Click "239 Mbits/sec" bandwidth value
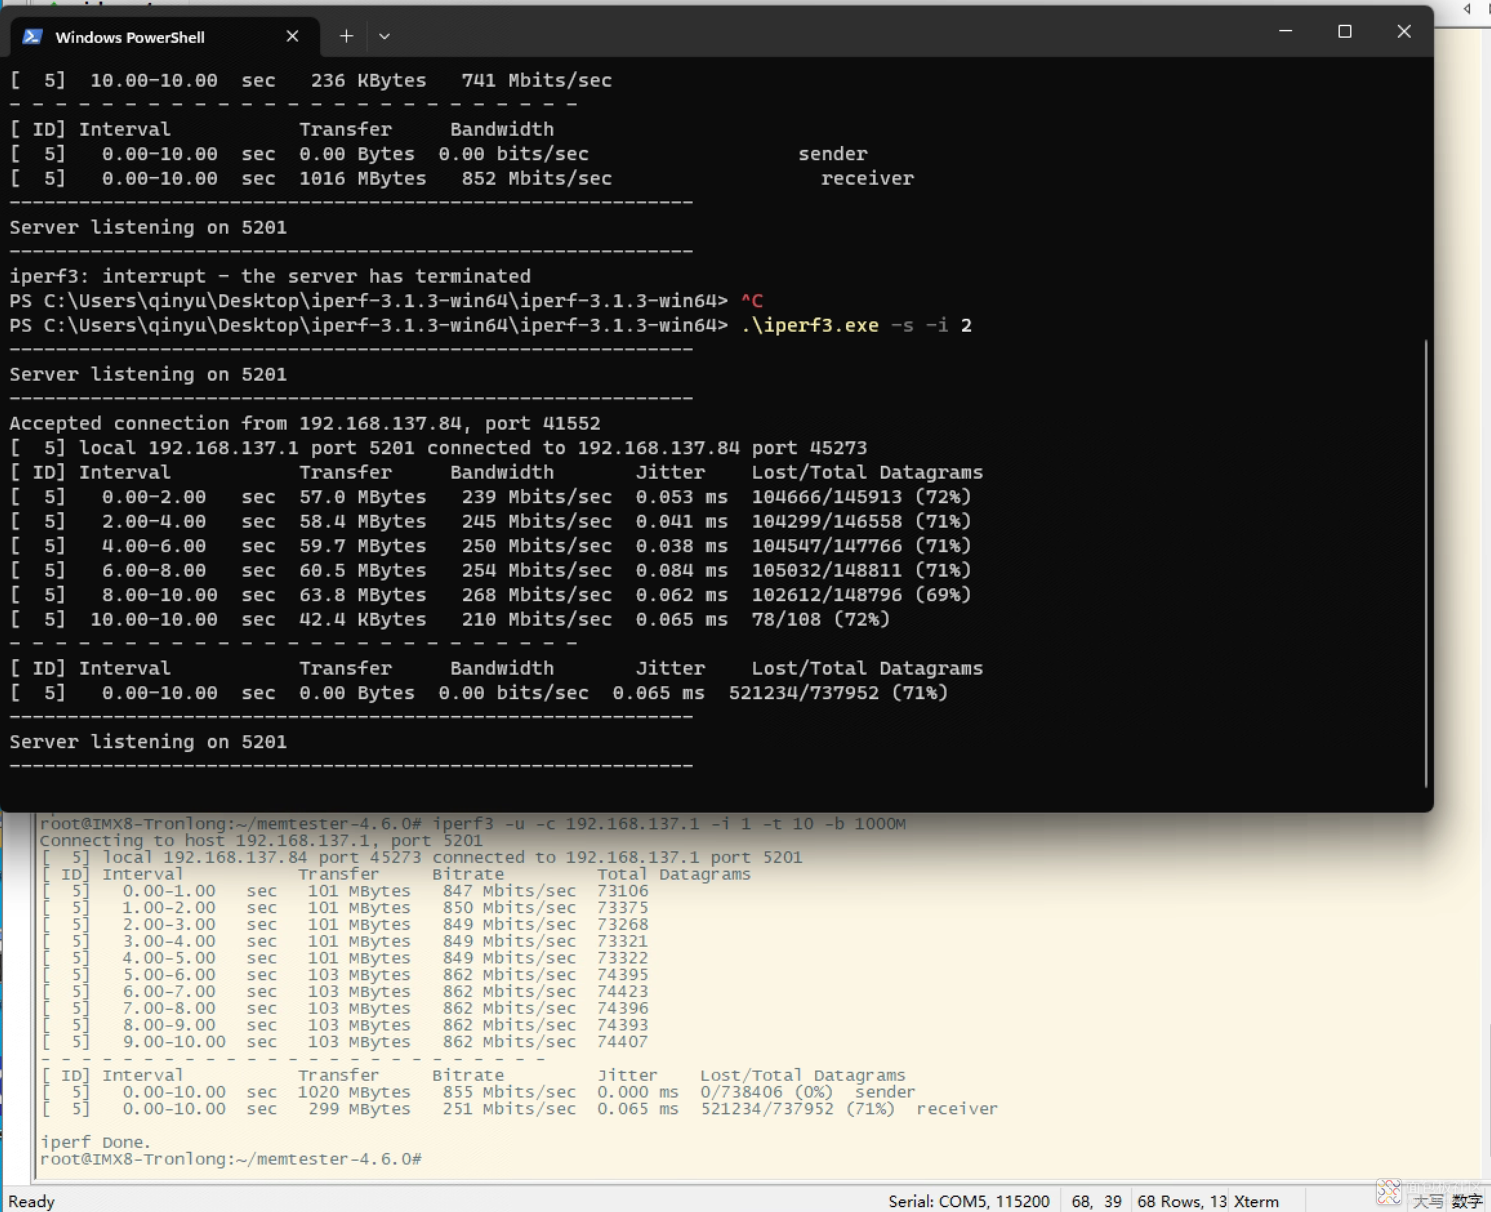Image resolution: width=1491 pixels, height=1212 pixels. pos(536,497)
